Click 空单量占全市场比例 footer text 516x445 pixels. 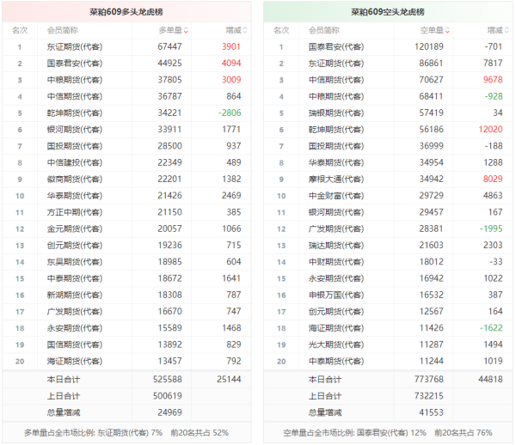pos(388,433)
